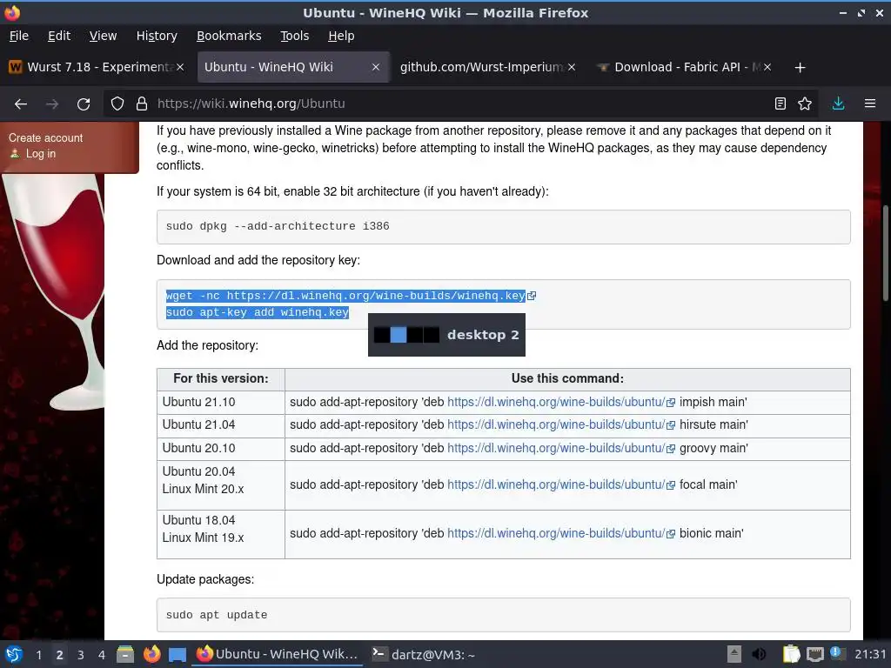The height and width of the screenshot is (668, 891).
Task: Toggle reader view in the address bar
Action: 780,104
